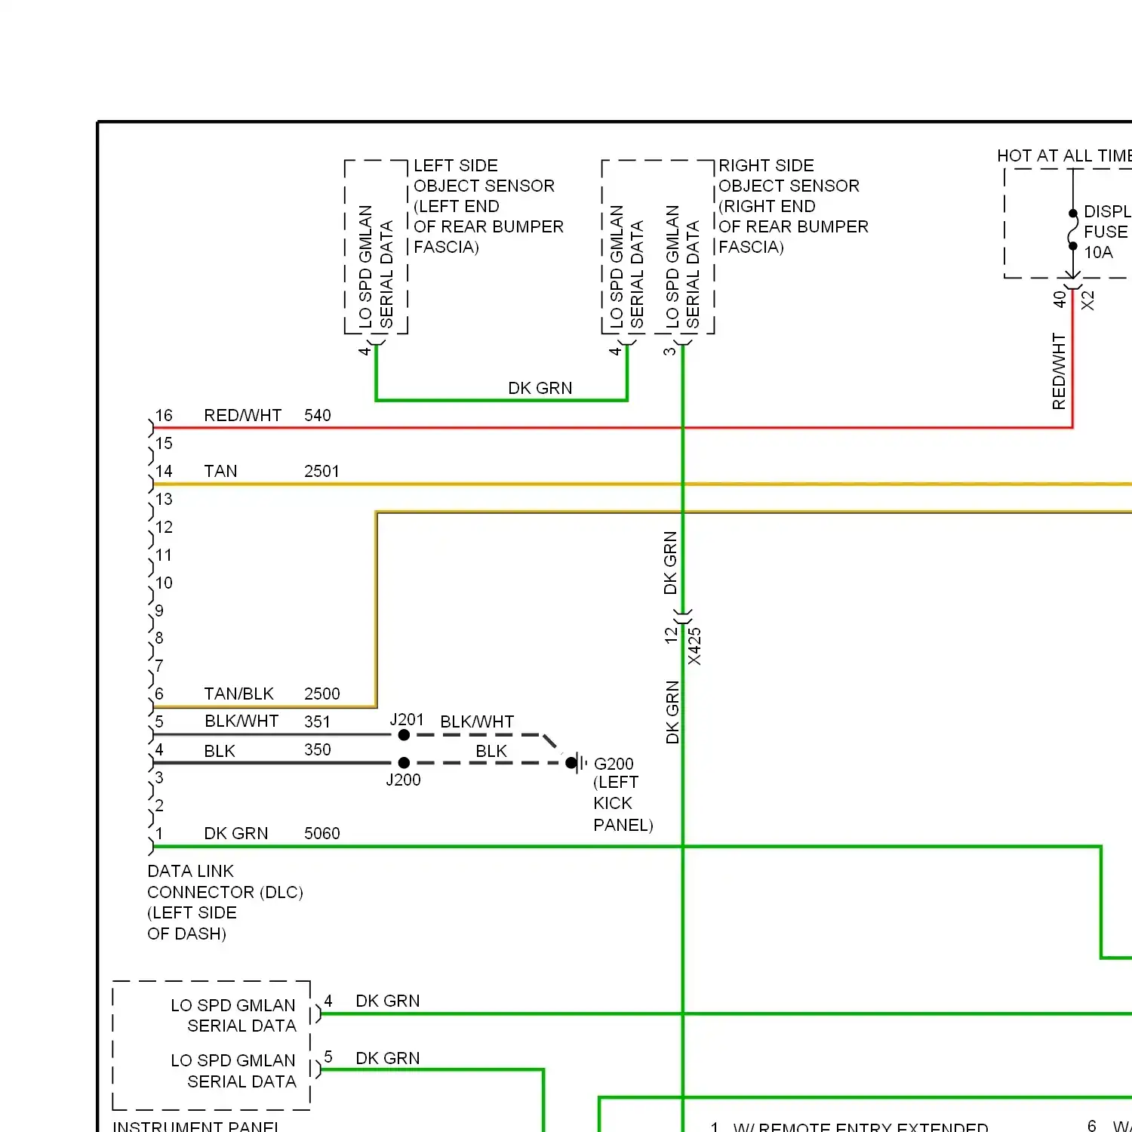Click RED/WHT label at pin 16
The width and height of the screenshot is (1132, 1132).
(x=242, y=416)
